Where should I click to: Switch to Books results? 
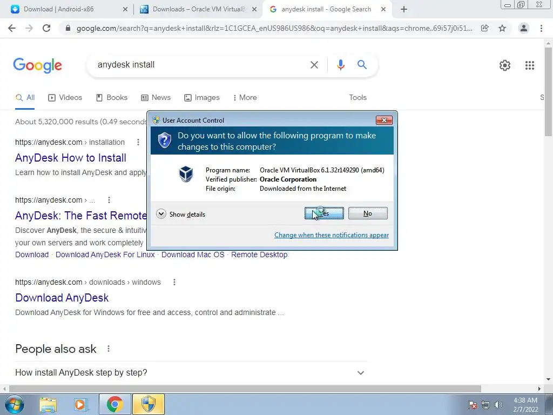(112, 97)
